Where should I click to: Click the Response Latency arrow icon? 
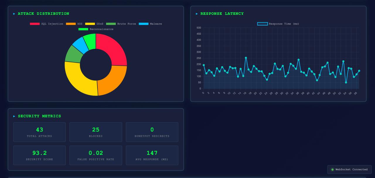[197, 14]
